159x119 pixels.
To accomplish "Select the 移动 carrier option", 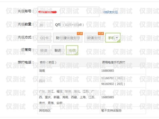I will pyautogui.click(x=44, y=50).
